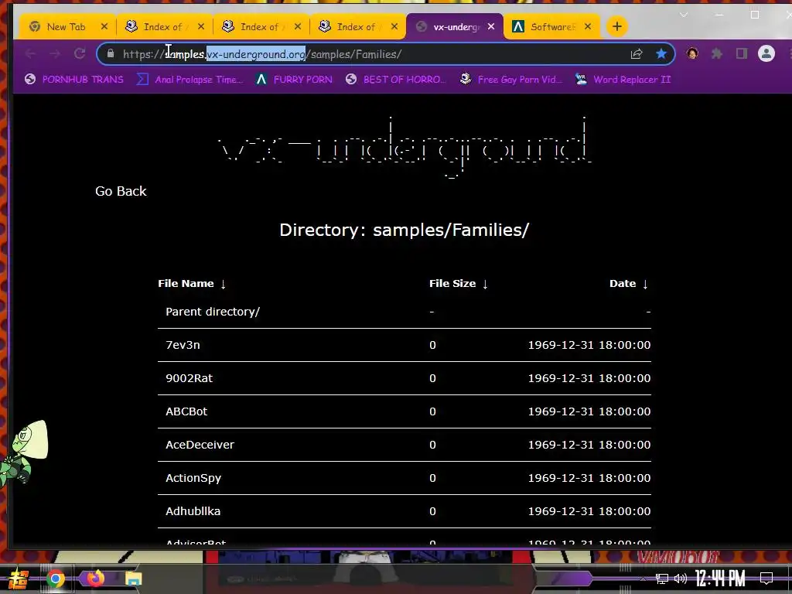Open network icon in system tray
Screen dimensions: 792x594
coord(661,579)
